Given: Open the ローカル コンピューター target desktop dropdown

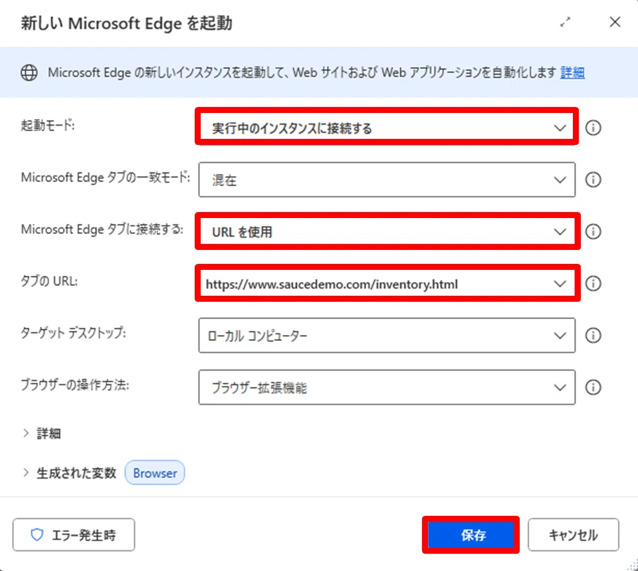Looking at the screenshot, I should pyautogui.click(x=387, y=336).
